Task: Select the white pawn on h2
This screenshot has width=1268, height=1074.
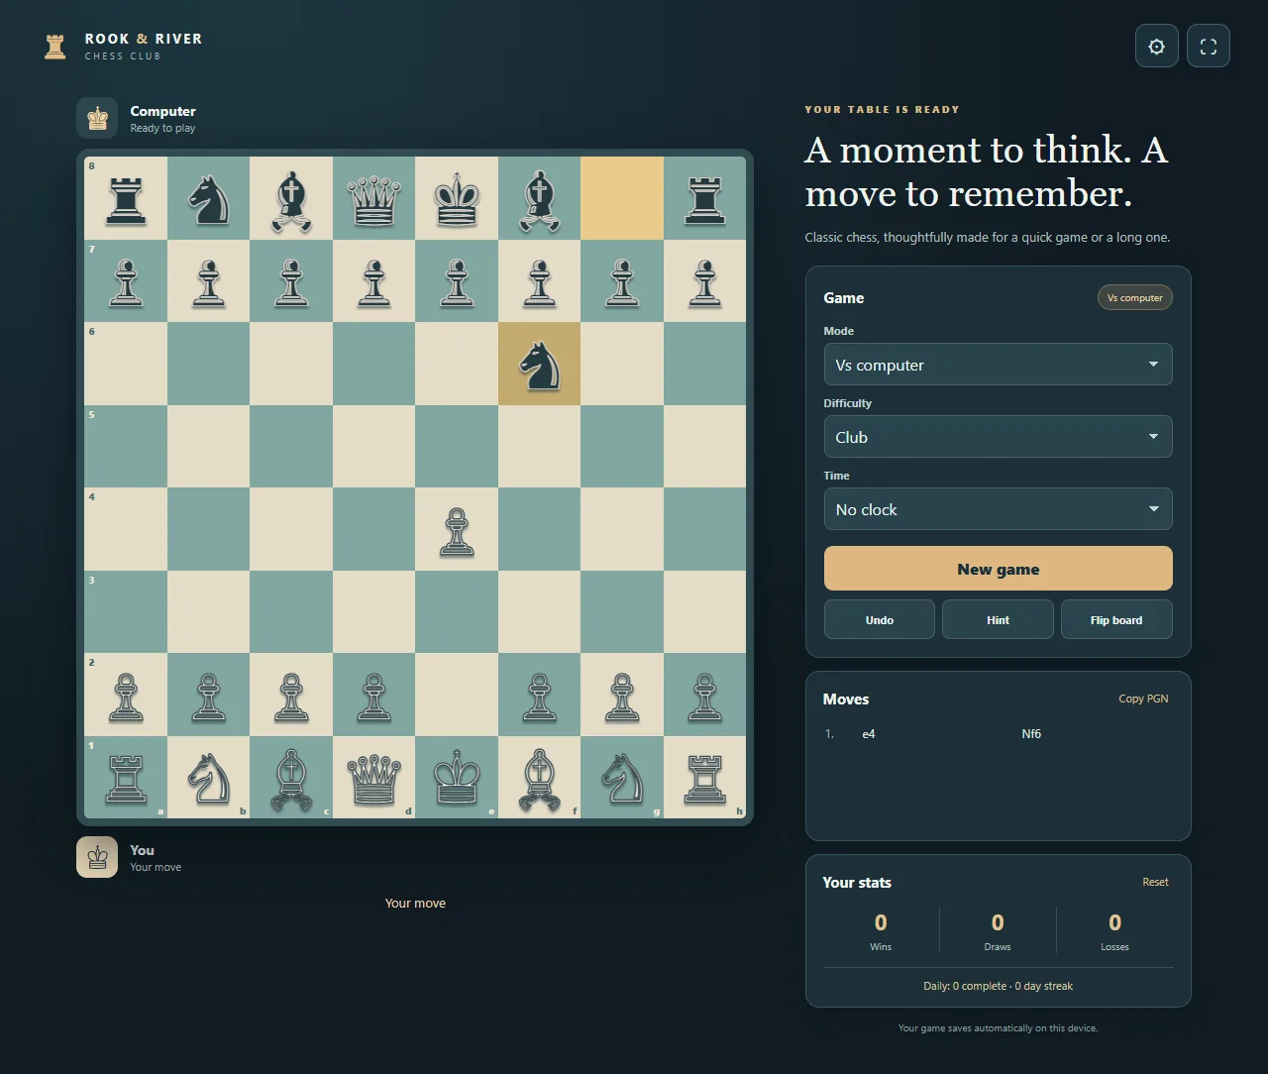Action: tap(705, 695)
